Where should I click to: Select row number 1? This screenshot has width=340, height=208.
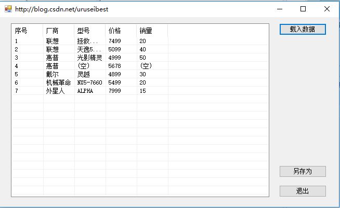(16, 41)
